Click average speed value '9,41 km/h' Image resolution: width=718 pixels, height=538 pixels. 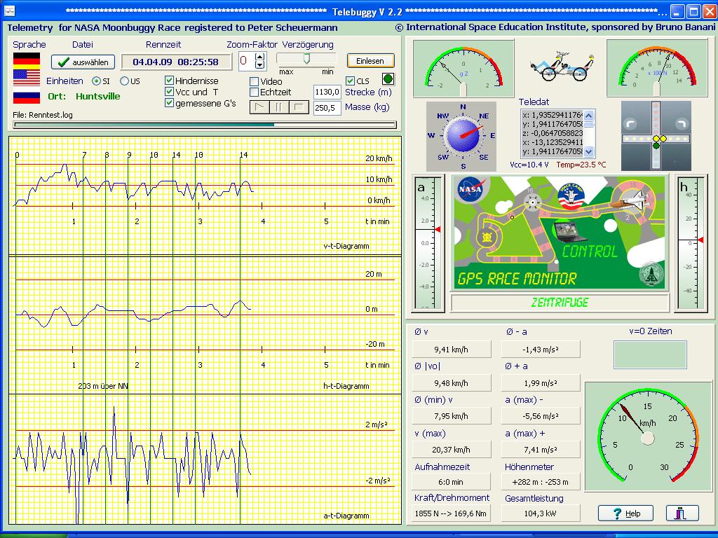pyautogui.click(x=451, y=350)
